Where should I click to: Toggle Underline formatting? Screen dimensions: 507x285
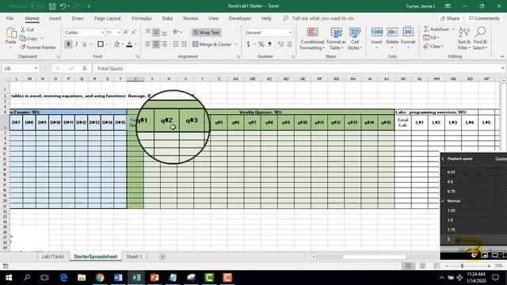pos(85,44)
